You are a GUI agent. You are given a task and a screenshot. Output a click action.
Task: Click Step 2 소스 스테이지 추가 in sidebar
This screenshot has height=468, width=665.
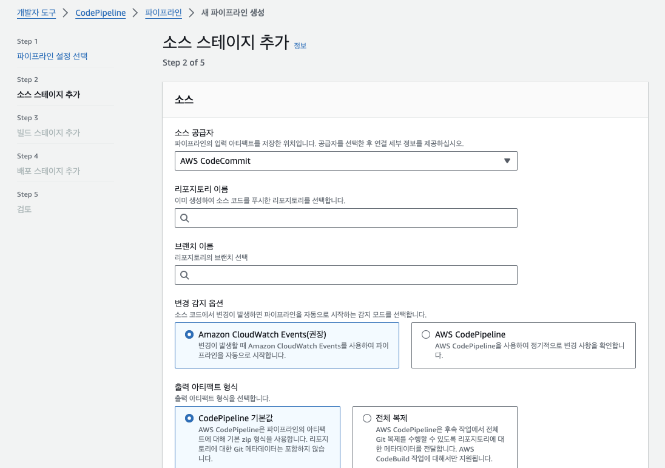click(49, 94)
